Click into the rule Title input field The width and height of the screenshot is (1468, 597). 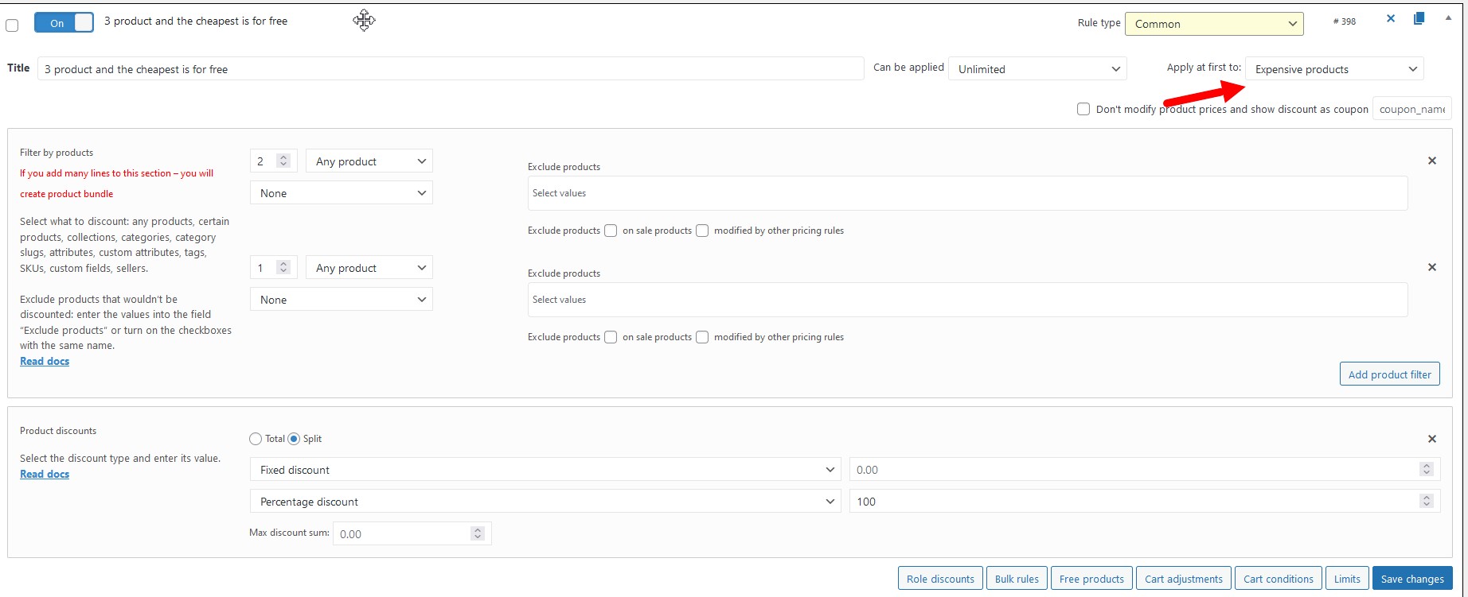point(451,69)
